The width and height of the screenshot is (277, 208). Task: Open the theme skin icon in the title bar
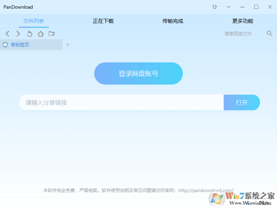coord(215,7)
